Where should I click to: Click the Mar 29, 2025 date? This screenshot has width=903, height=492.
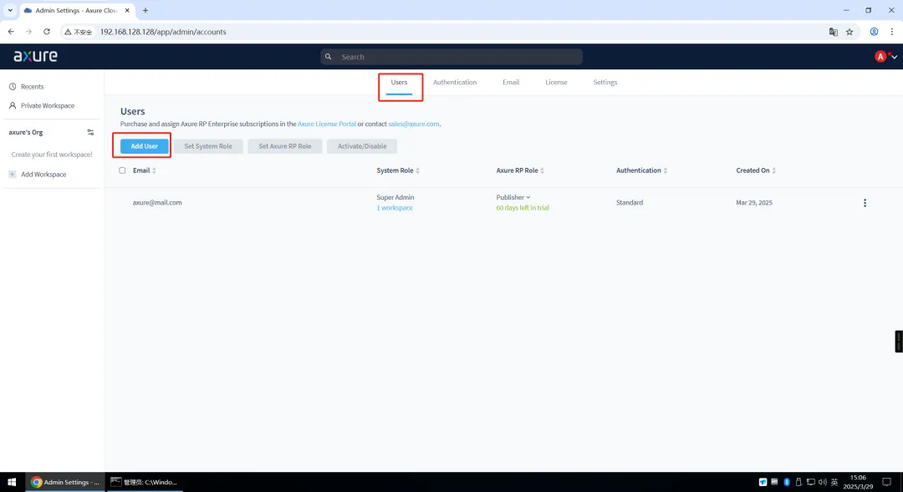click(754, 202)
